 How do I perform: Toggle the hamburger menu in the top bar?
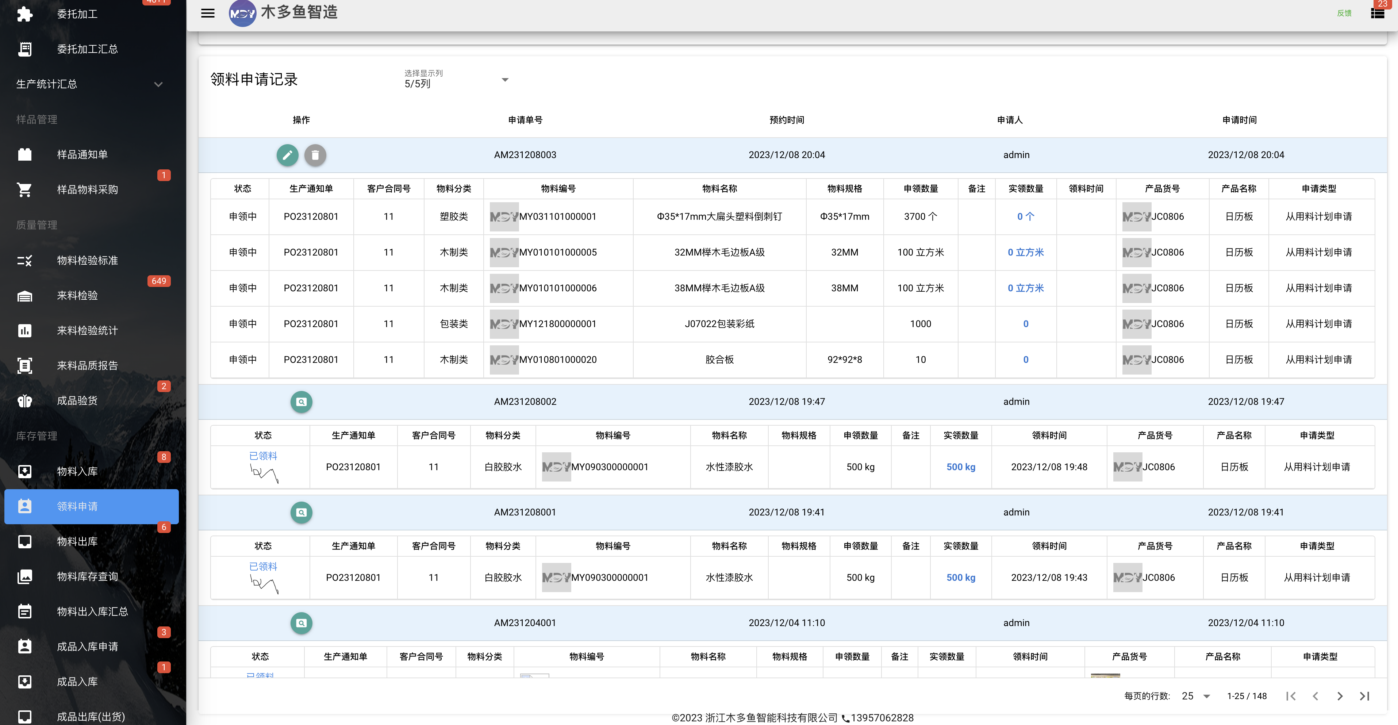coord(208,13)
